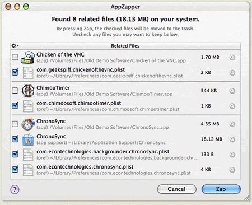This screenshot has width=252, height=205.
Task: Uncheck the backgrounder.chronosync.plist checkbox
Action: point(15,154)
